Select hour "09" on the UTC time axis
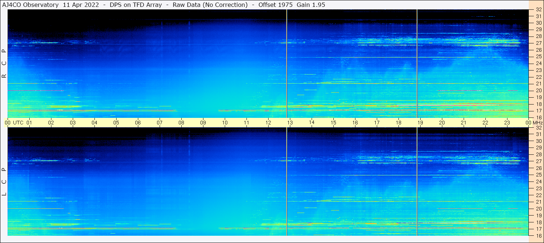Viewport: 544px width, 243px height. click(x=203, y=123)
